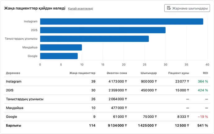This screenshot has width=214, height=134.
Task: Click the 424 % ROI value
Action: point(203,90)
